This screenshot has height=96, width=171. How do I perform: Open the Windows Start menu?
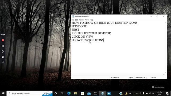click(x=3, y=93)
